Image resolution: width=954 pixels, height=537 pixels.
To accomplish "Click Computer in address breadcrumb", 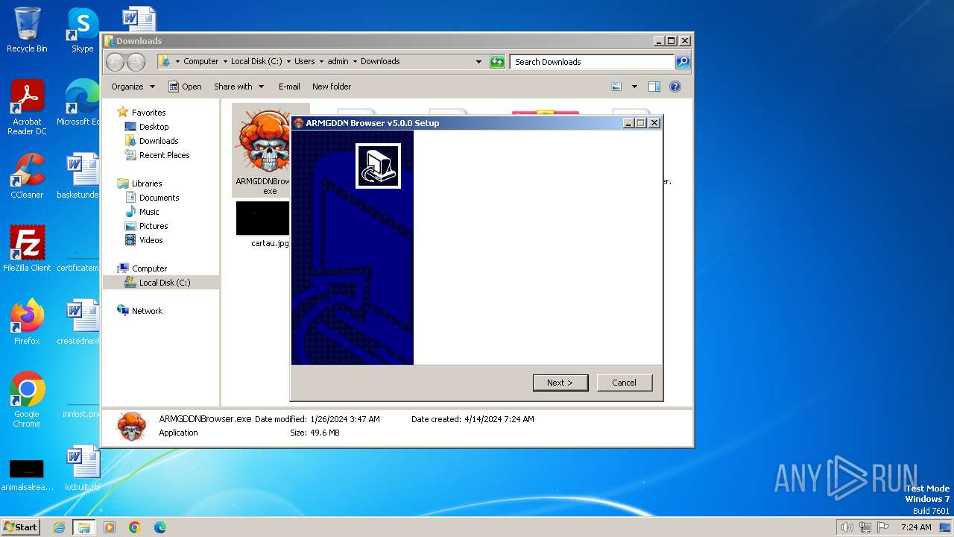I will (x=200, y=62).
